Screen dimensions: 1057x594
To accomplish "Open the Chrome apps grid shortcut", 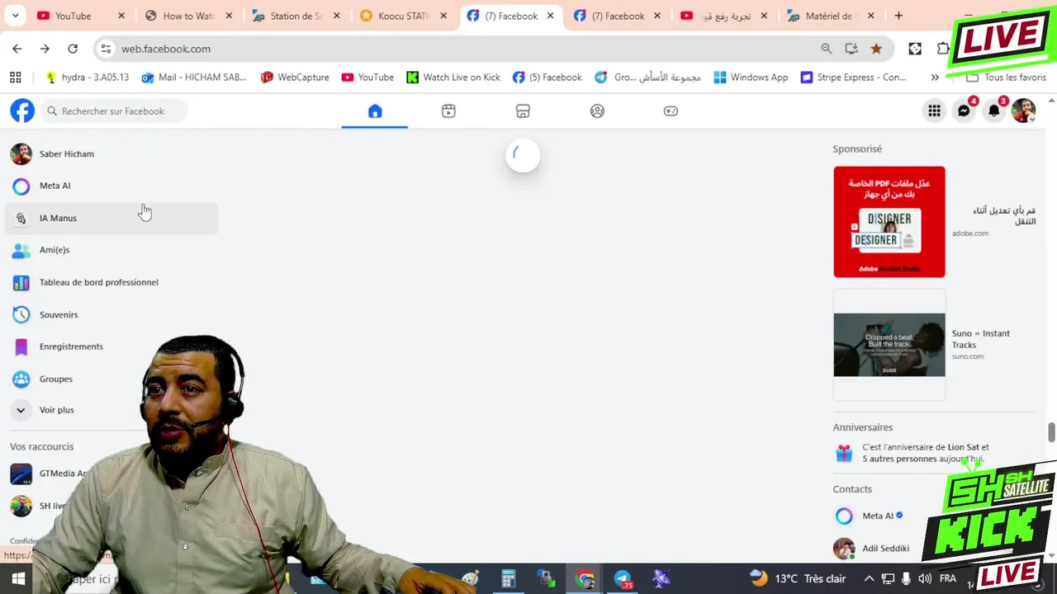I will pyautogui.click(x=15, y=77).
